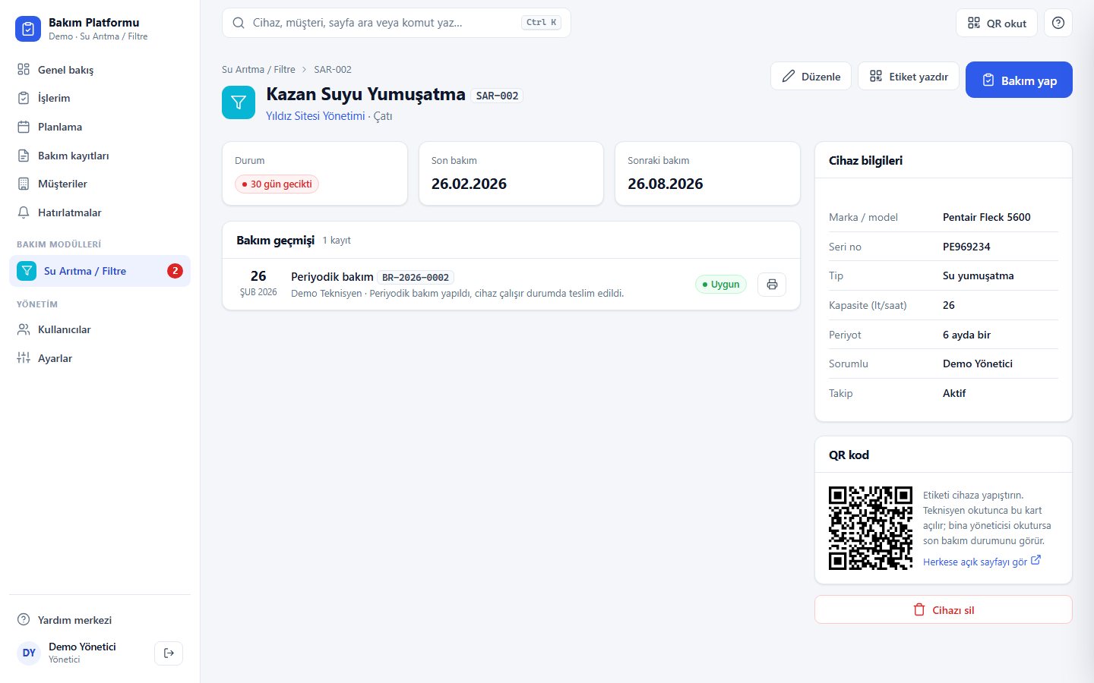Image resolution: width=1094 pixels, height=683 pixels.
Task: Click the Bakım Platformu logo icon
Action: click(28, 29)
